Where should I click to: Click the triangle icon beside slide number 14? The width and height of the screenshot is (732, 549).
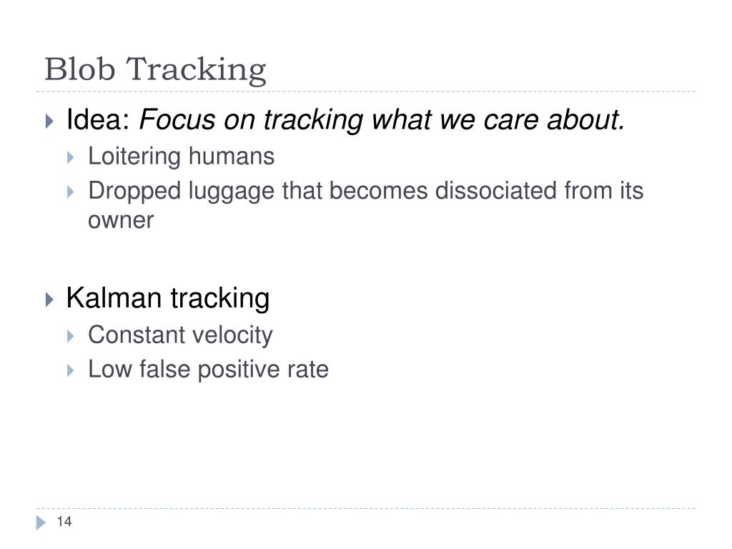pos(41,523)
